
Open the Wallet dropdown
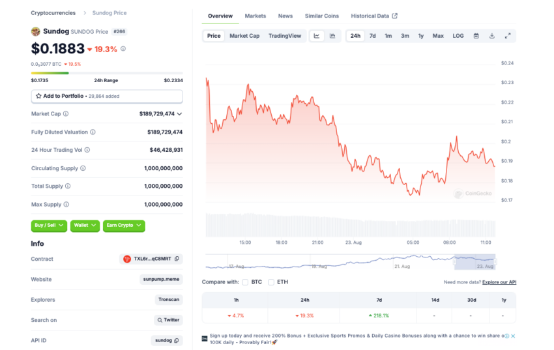(x=85, y=226)
